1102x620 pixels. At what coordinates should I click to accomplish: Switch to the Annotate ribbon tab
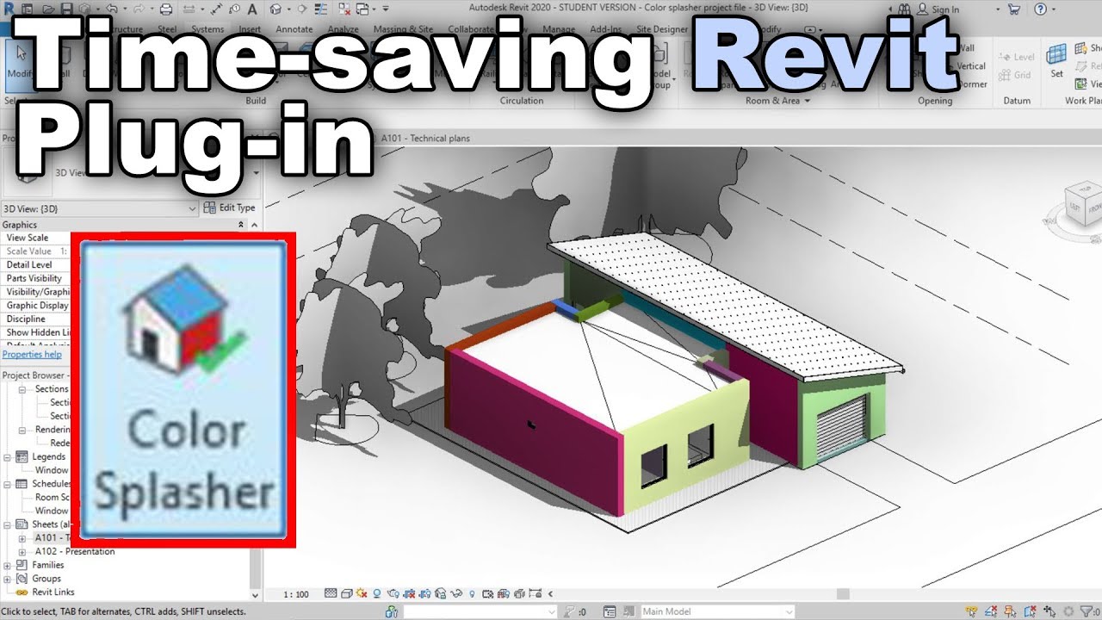coord(294,28)
